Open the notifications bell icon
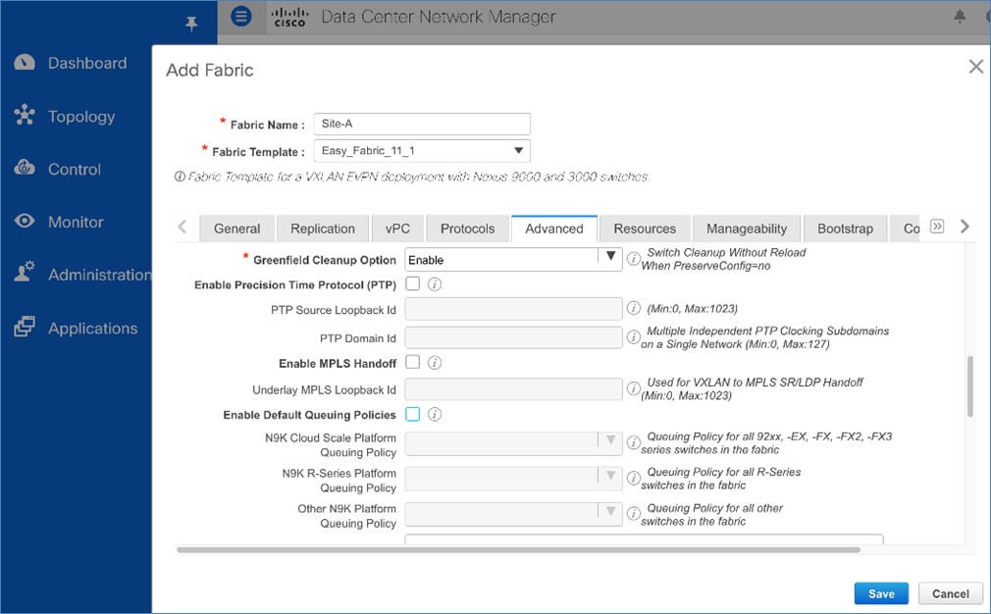The width and height of the screenshot is (991, 614). [x=960, y=17]
